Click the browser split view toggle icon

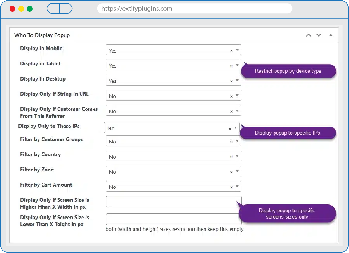coord(60,9)
